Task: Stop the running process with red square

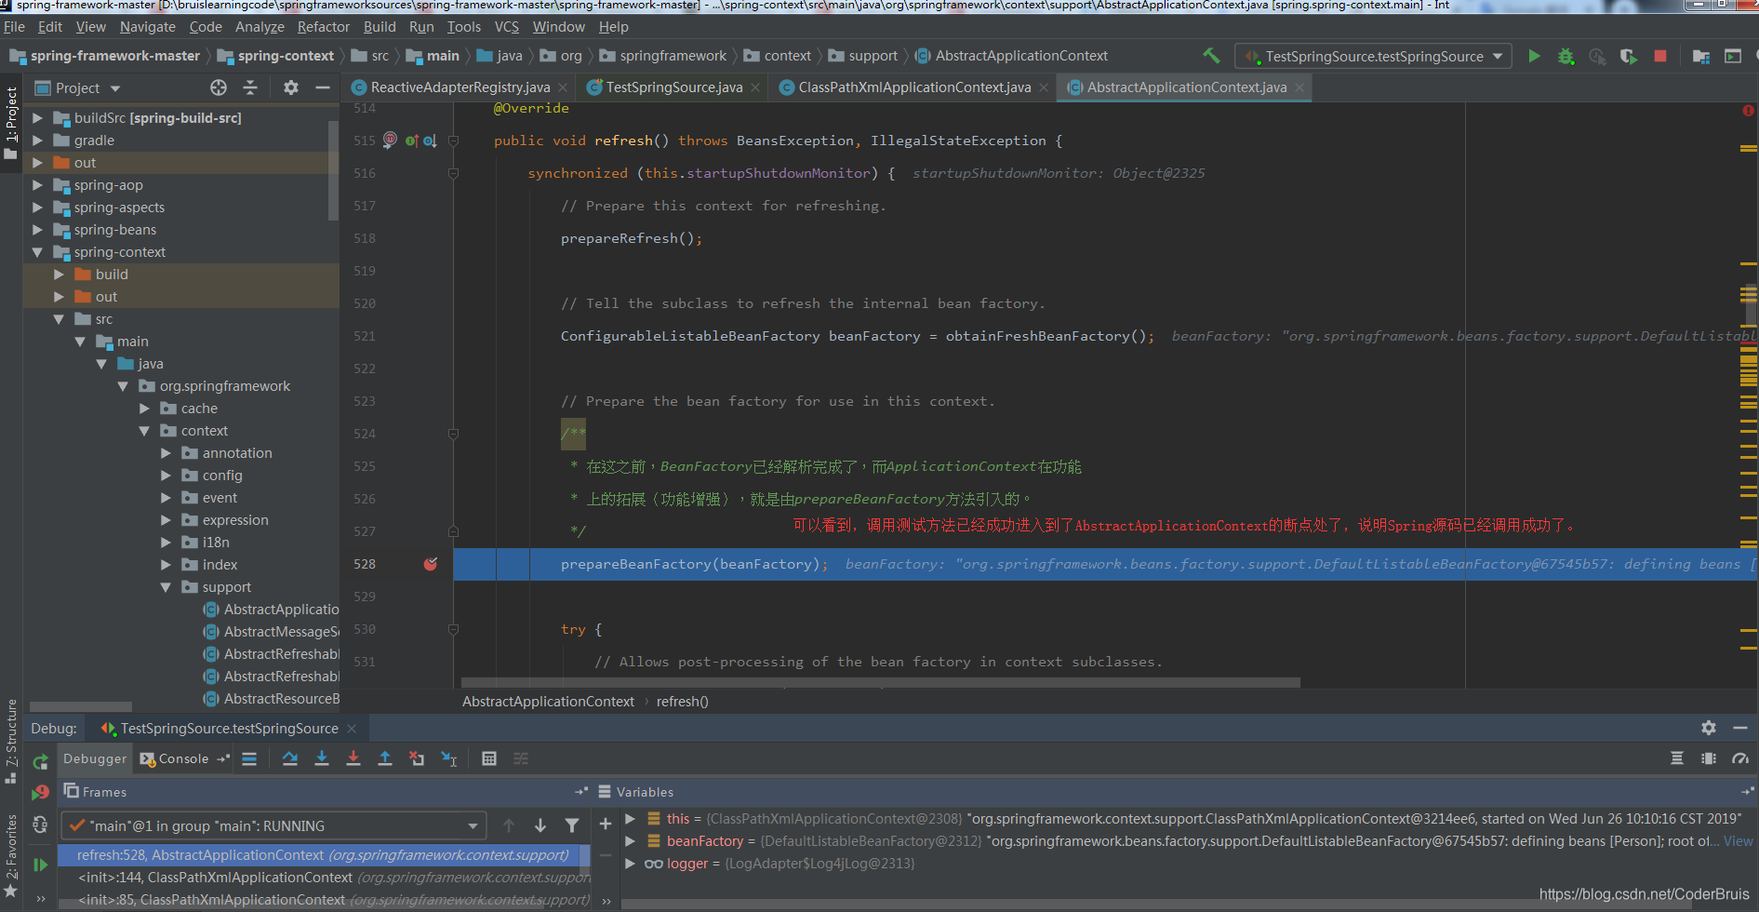Action: (x=1660, y=56)
